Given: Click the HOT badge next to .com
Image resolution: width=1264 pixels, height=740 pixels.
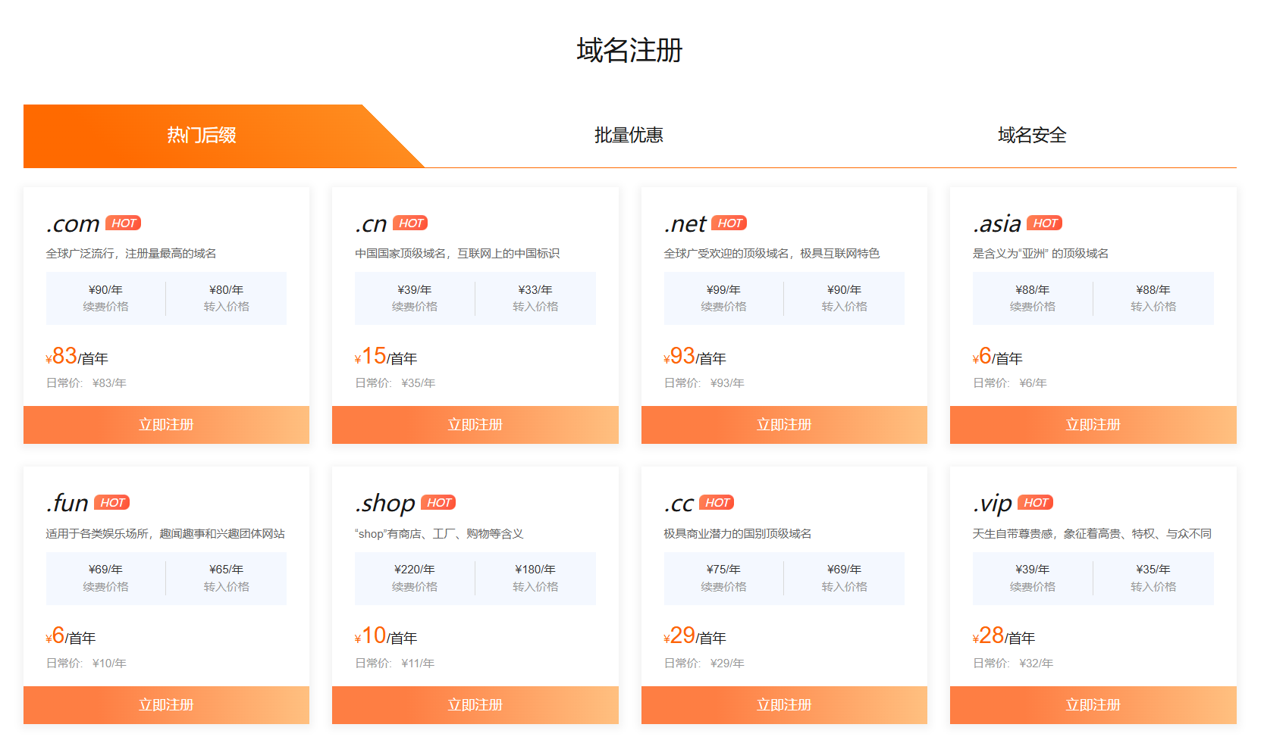Looking at the screenshot, I should coord(123,223).
